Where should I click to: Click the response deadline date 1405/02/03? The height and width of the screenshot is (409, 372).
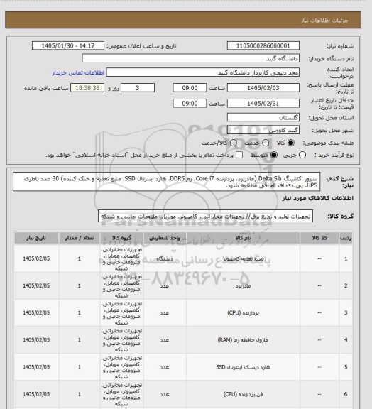[x=263, y=88]
